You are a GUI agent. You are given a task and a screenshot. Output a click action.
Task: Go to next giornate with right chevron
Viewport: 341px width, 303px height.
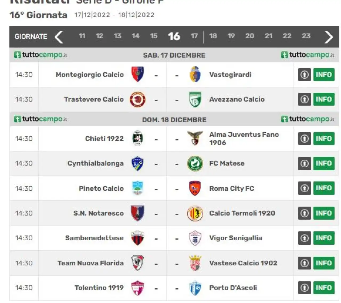coord(329,37)
